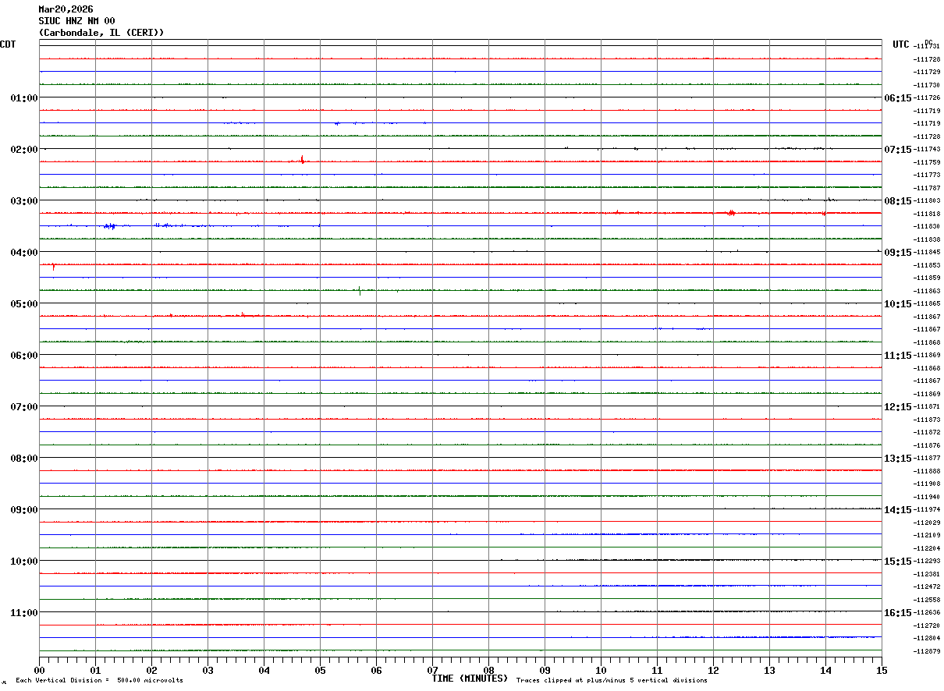Click the Carbondale, IL (CERI) location text

point(101,33)
